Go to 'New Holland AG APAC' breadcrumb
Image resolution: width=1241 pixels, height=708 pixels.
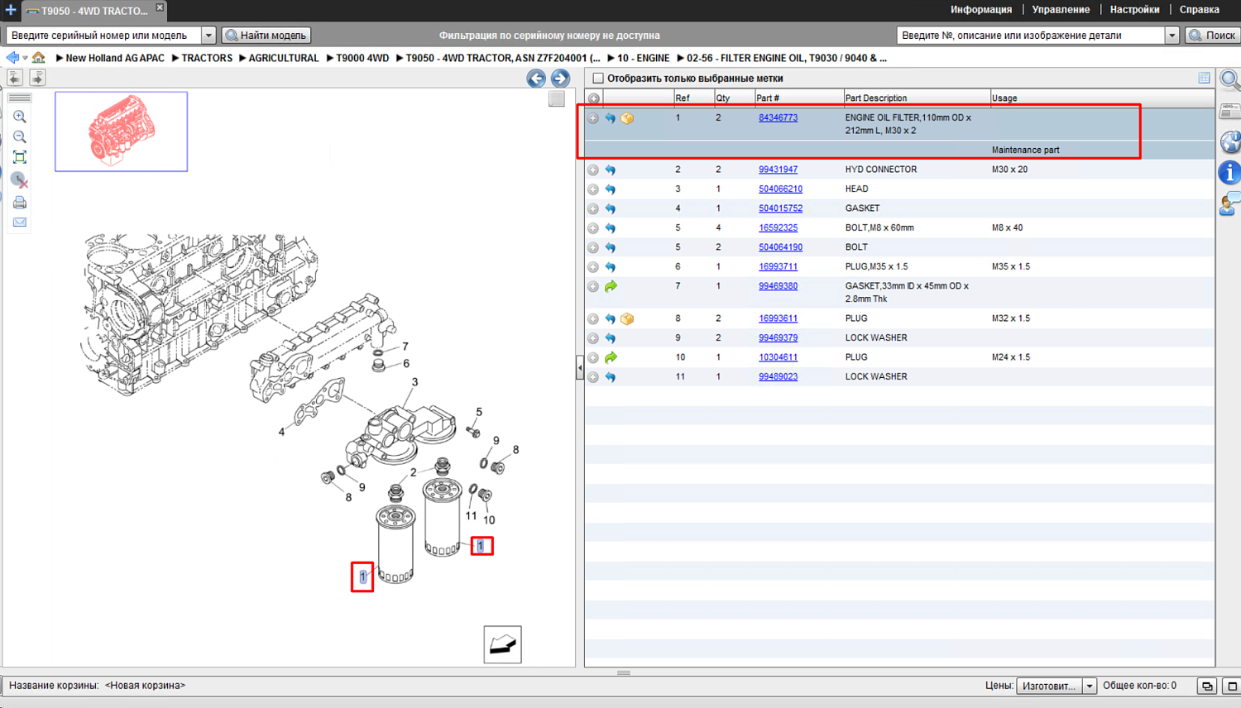115,58
